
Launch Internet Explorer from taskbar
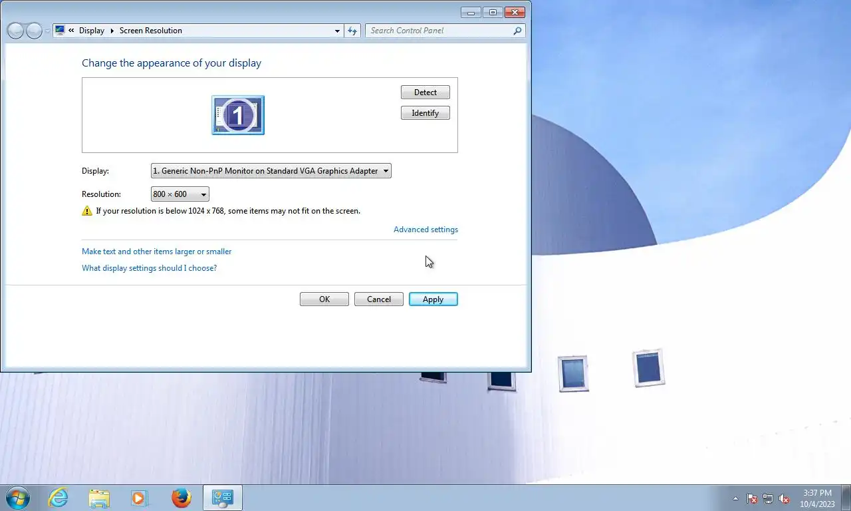[x=59, y=498]
